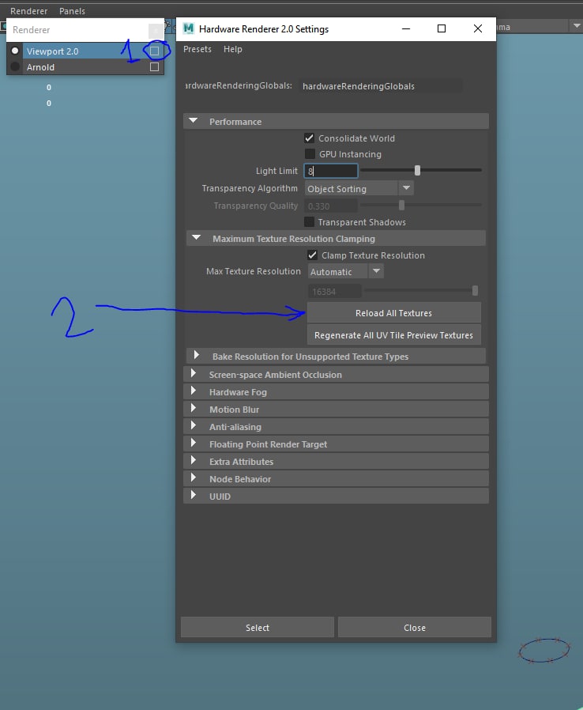
Task: Open the Presets menu
Action: pos(197,49)
